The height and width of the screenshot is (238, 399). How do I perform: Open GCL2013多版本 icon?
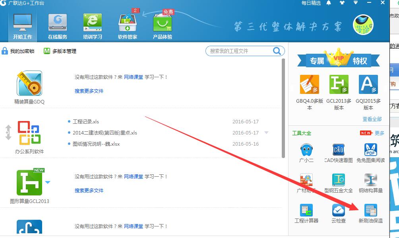pyautogui.click(x=339, y=84)
